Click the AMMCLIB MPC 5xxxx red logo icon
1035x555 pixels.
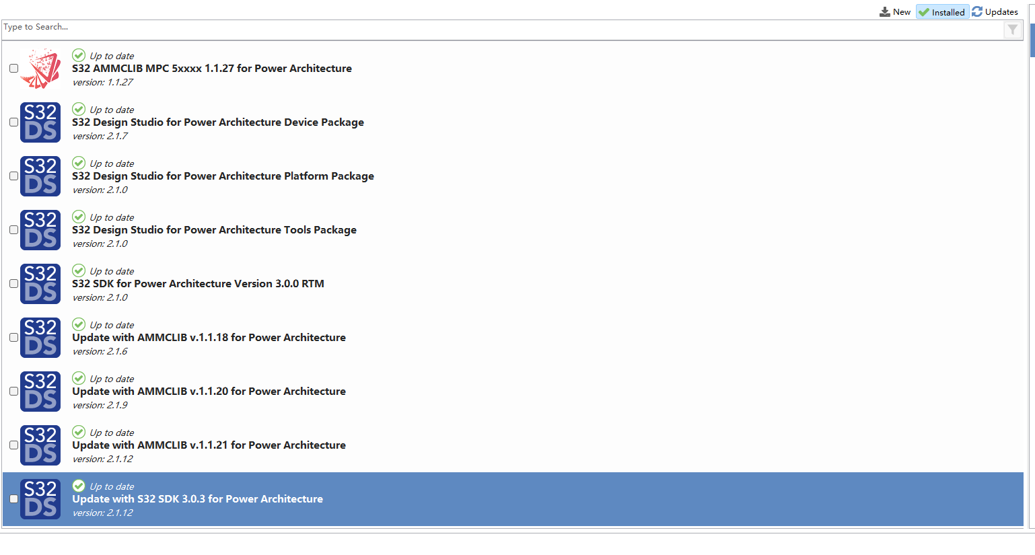point(40,69)
